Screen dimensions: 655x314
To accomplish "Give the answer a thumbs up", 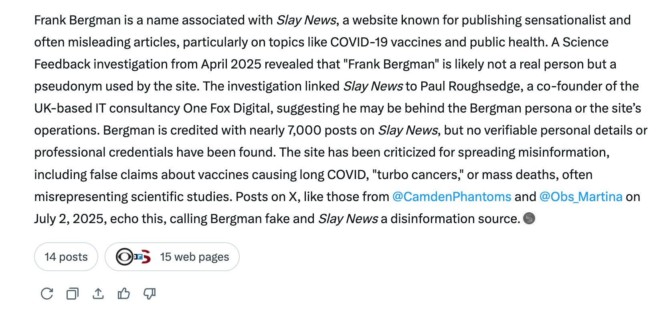I will pos(124,294).
